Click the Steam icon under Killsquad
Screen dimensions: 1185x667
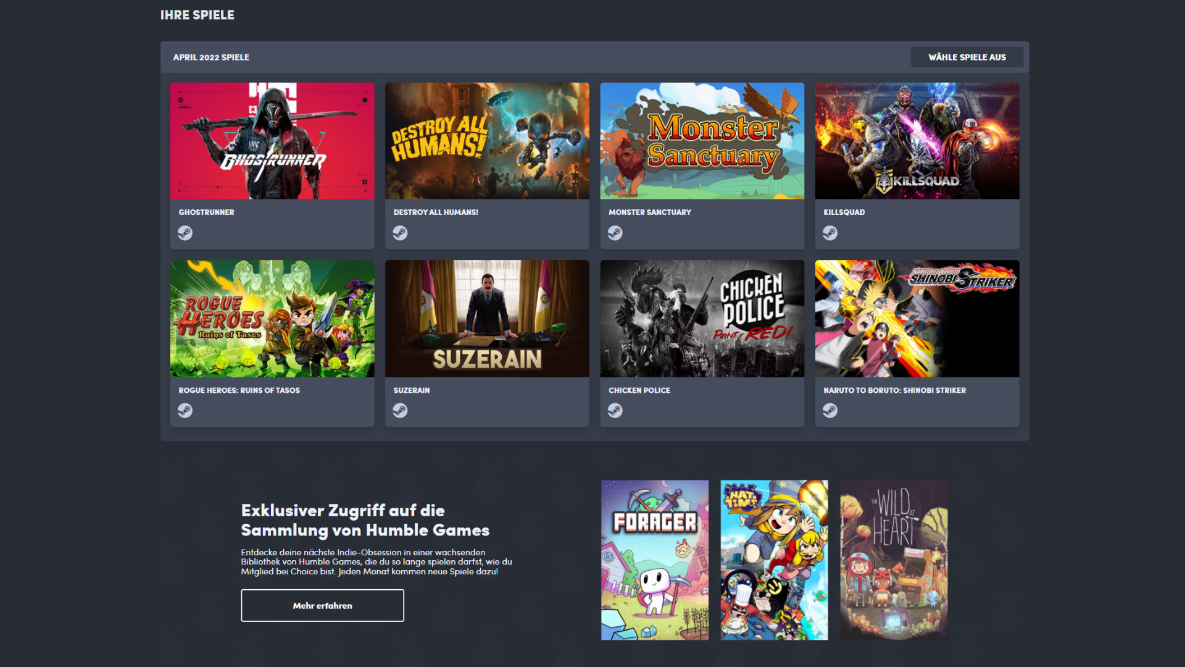click(830, 233)
